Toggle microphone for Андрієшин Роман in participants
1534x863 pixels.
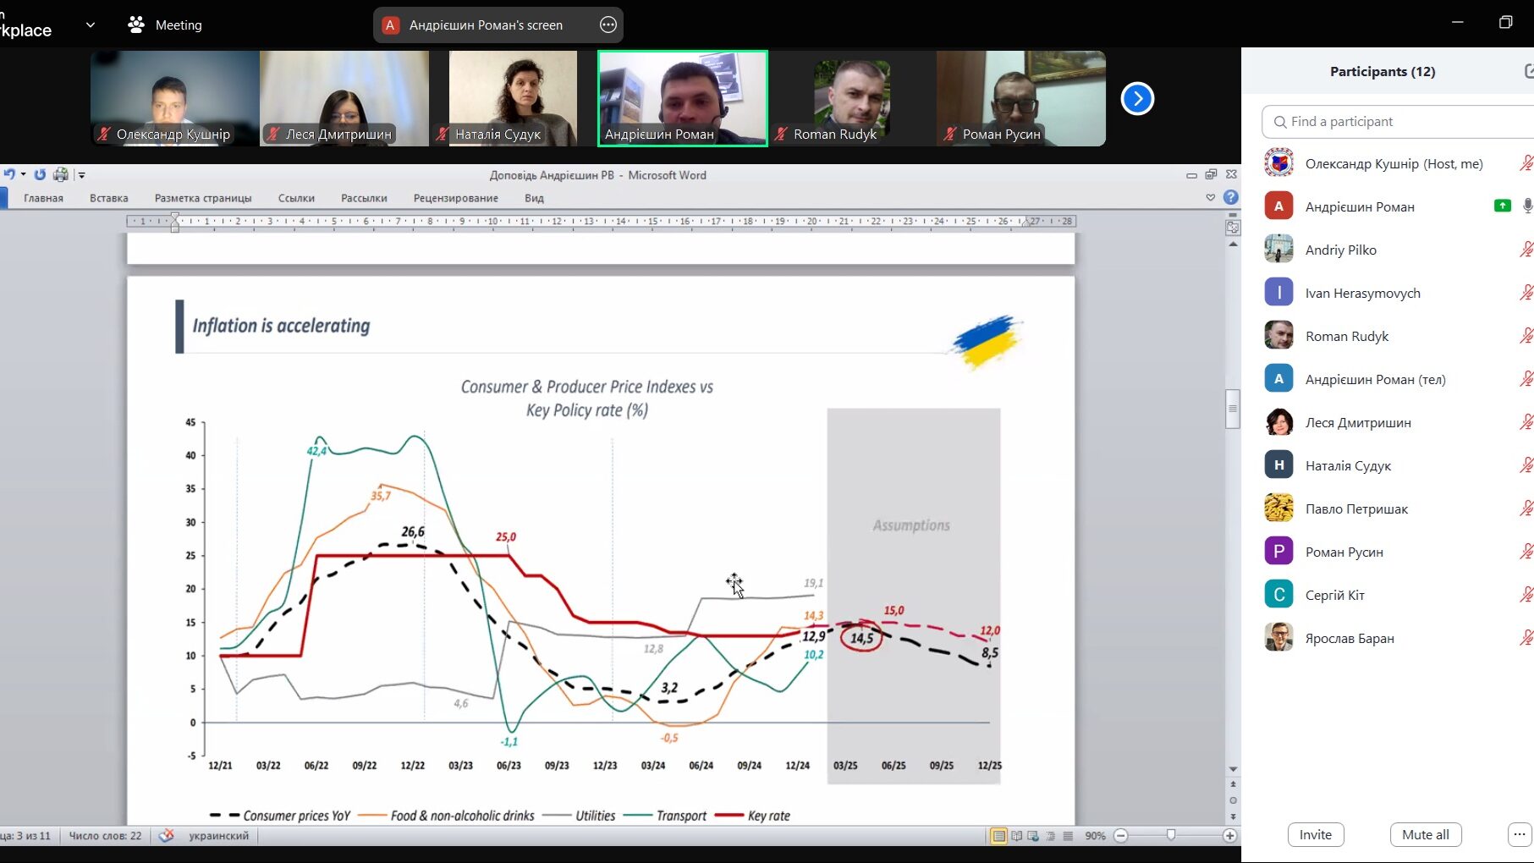point(1526,206)
